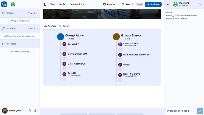Open Floyd.Haag68's avatar

pyautogui.click(x=120, y=44)
